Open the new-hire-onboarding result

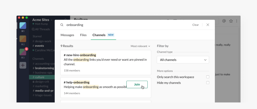pos(106,63)
